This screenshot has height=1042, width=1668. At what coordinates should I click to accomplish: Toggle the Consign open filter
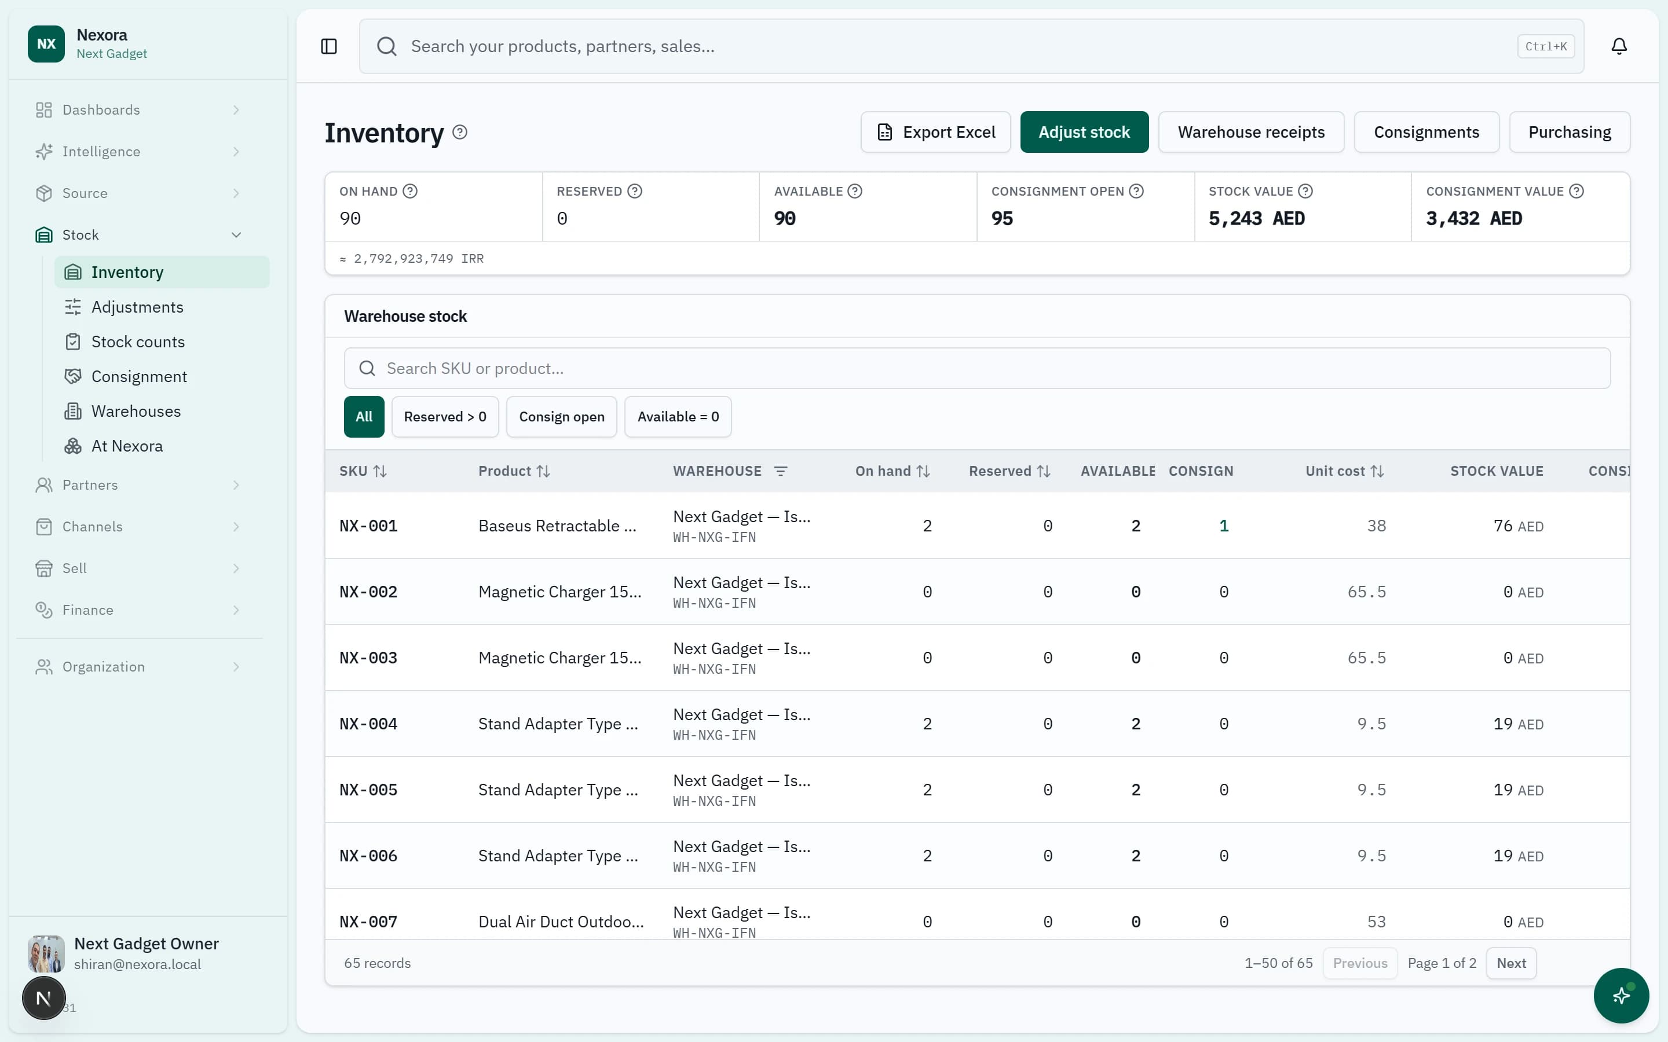562,417
